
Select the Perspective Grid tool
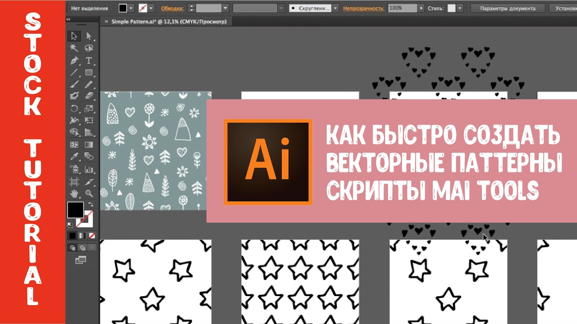pyautogui.click(x=89, y=132)
